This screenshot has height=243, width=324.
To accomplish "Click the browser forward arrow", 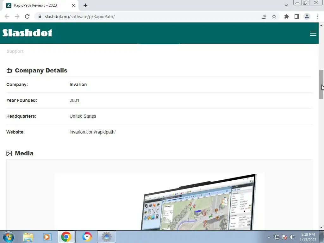I will click(17, 16).
